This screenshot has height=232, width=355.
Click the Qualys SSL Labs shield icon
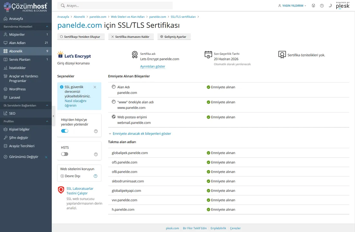coord(61,190)
